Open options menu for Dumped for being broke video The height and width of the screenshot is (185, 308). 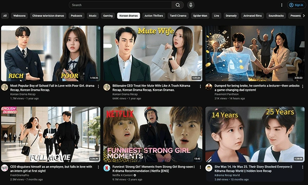tap(302, 87)
